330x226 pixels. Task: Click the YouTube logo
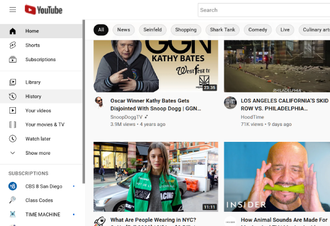44,9
